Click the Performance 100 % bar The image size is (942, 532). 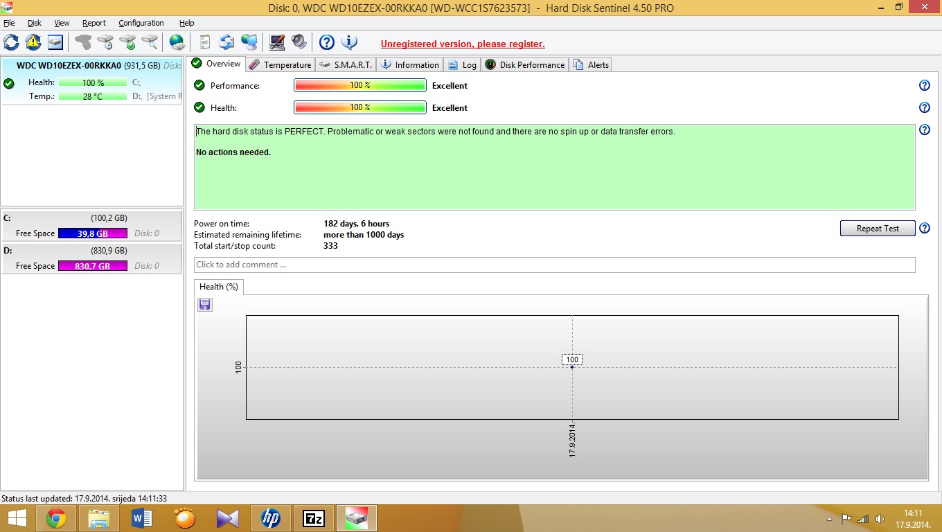[x=360, y=85]
